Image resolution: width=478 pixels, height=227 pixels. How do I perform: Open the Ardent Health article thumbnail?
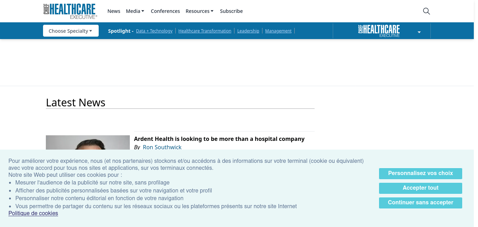tap(88, 143)
